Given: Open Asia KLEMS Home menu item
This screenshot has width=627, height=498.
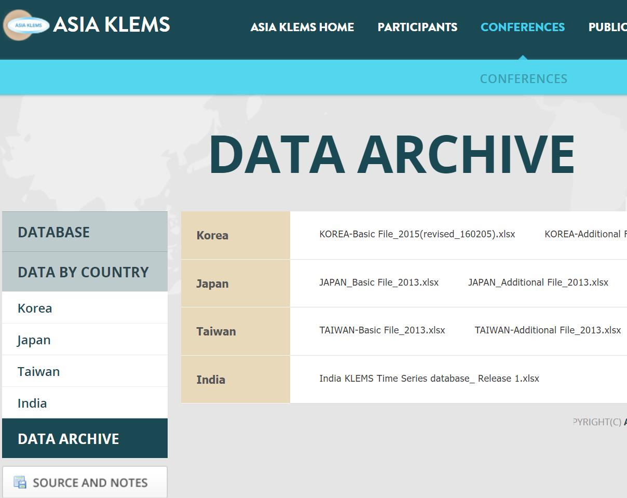Looking at the screenshot, I should (302, 27).
